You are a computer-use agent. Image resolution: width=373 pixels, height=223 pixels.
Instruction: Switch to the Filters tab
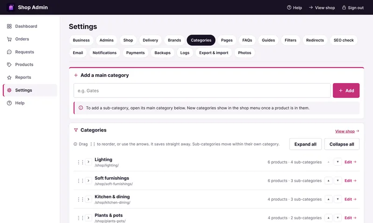(290, 40)
